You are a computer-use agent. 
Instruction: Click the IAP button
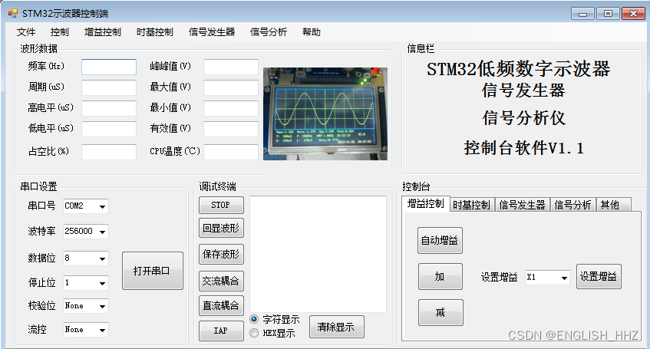pos(221,331)
